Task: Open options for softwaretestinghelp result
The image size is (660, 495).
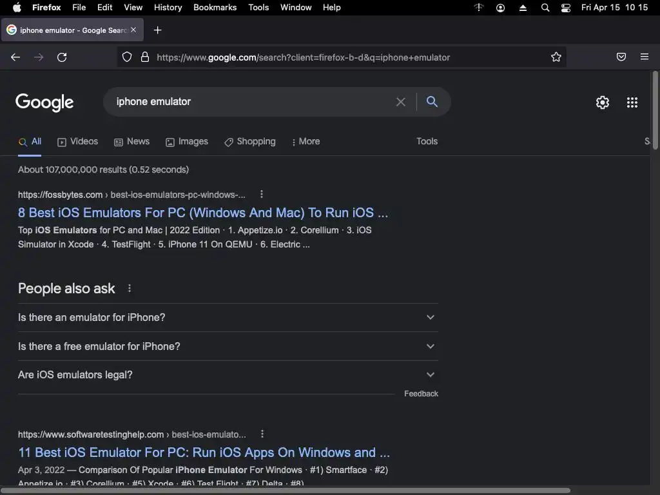Action: [262, 434]
